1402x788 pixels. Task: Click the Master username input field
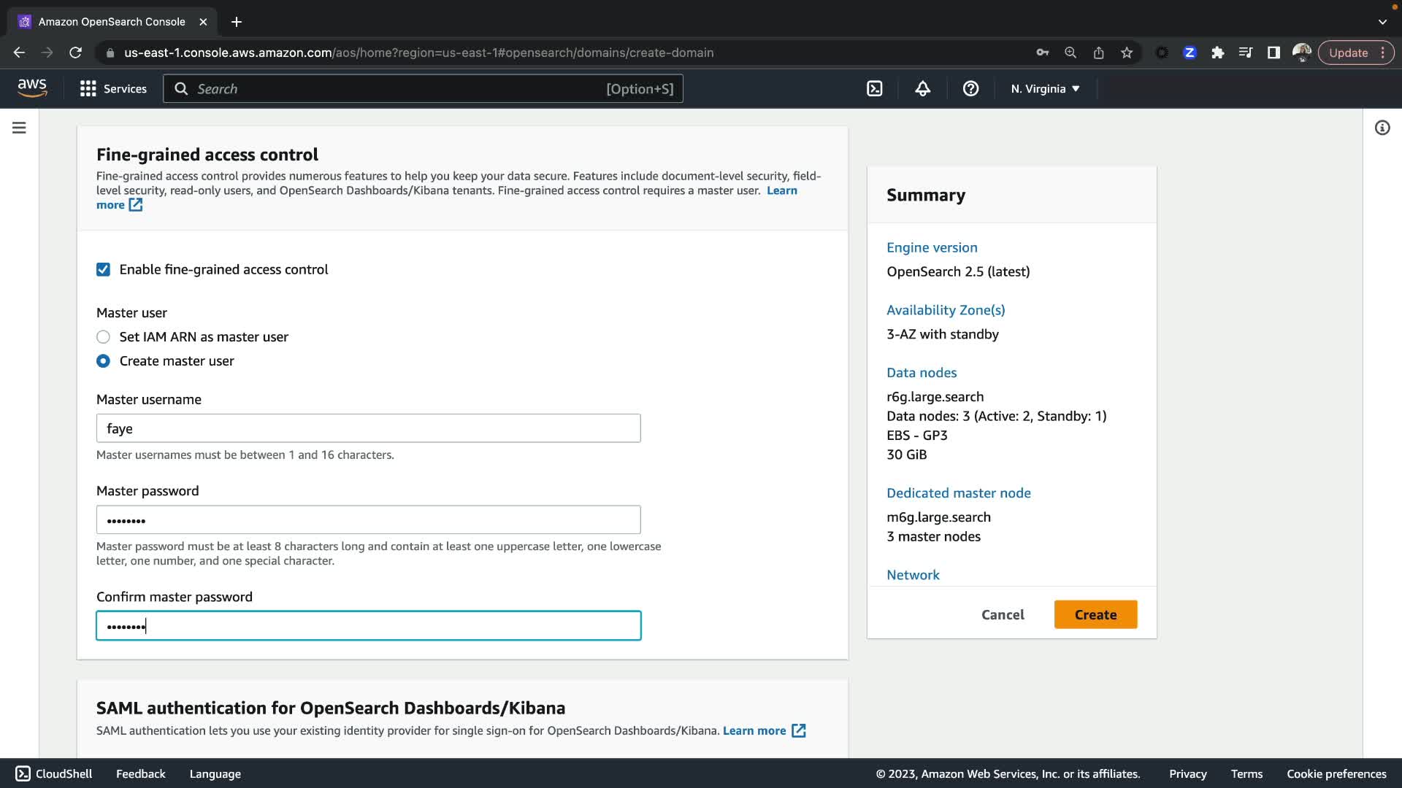pyautogui.click(x=368, y=428)
